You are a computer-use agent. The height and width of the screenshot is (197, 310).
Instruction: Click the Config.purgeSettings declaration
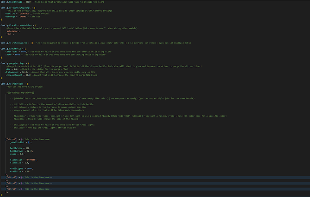click(x=15, y=64)
